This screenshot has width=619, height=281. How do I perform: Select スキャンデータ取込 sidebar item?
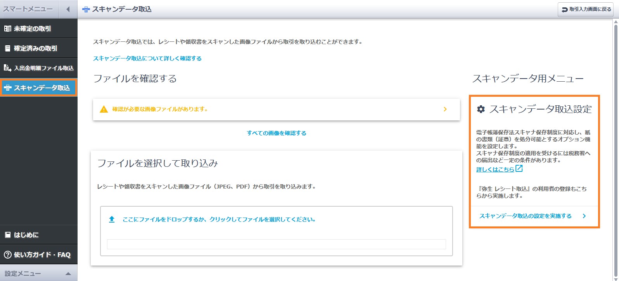[x=38, y=88]
